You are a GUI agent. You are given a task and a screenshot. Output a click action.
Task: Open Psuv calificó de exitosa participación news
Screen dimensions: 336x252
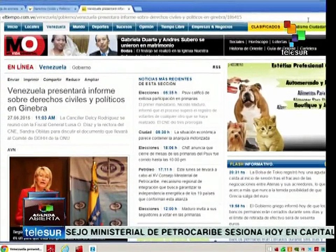(174, 96)
